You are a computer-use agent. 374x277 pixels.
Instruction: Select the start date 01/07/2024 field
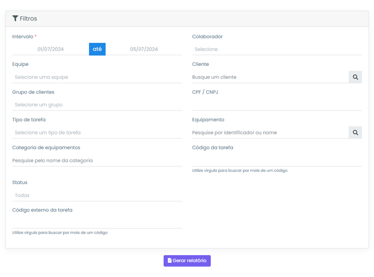[x=51, y=49]
